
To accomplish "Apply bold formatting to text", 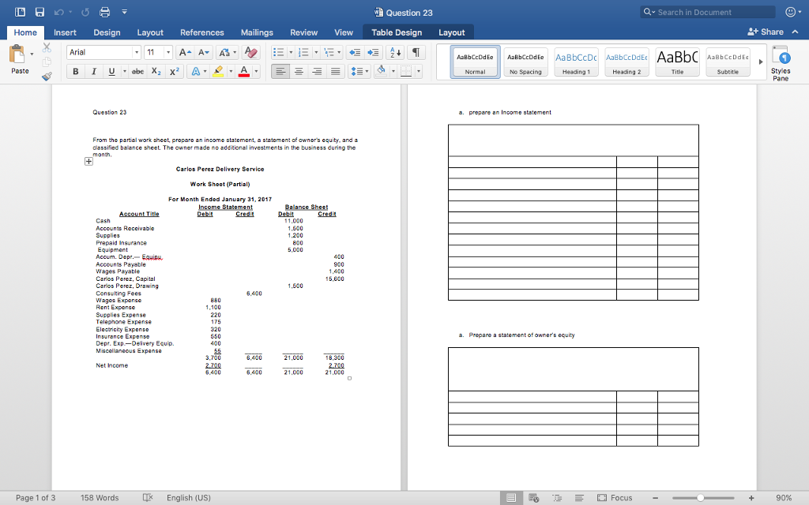I will pyautogui.click(x=76, y=70).
